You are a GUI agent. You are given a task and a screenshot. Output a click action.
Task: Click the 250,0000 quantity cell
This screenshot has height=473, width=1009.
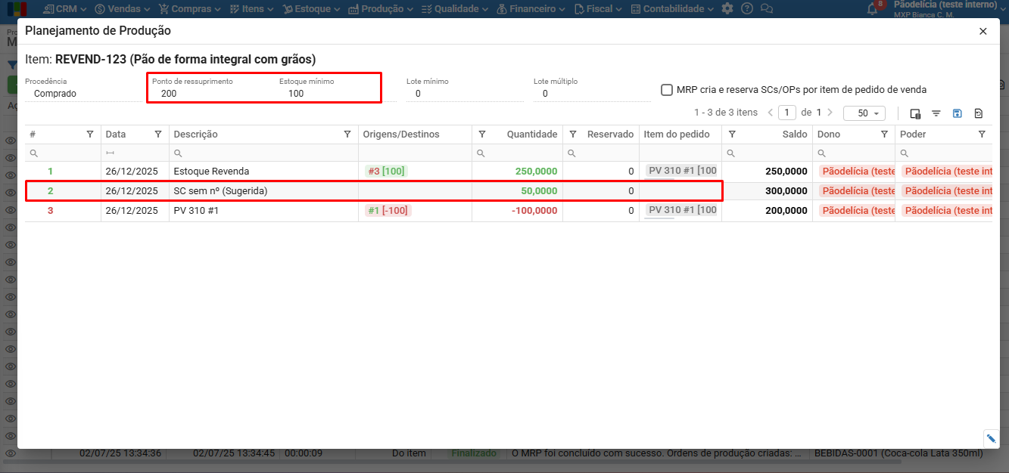pyautogui.click(x=517, y=172)
